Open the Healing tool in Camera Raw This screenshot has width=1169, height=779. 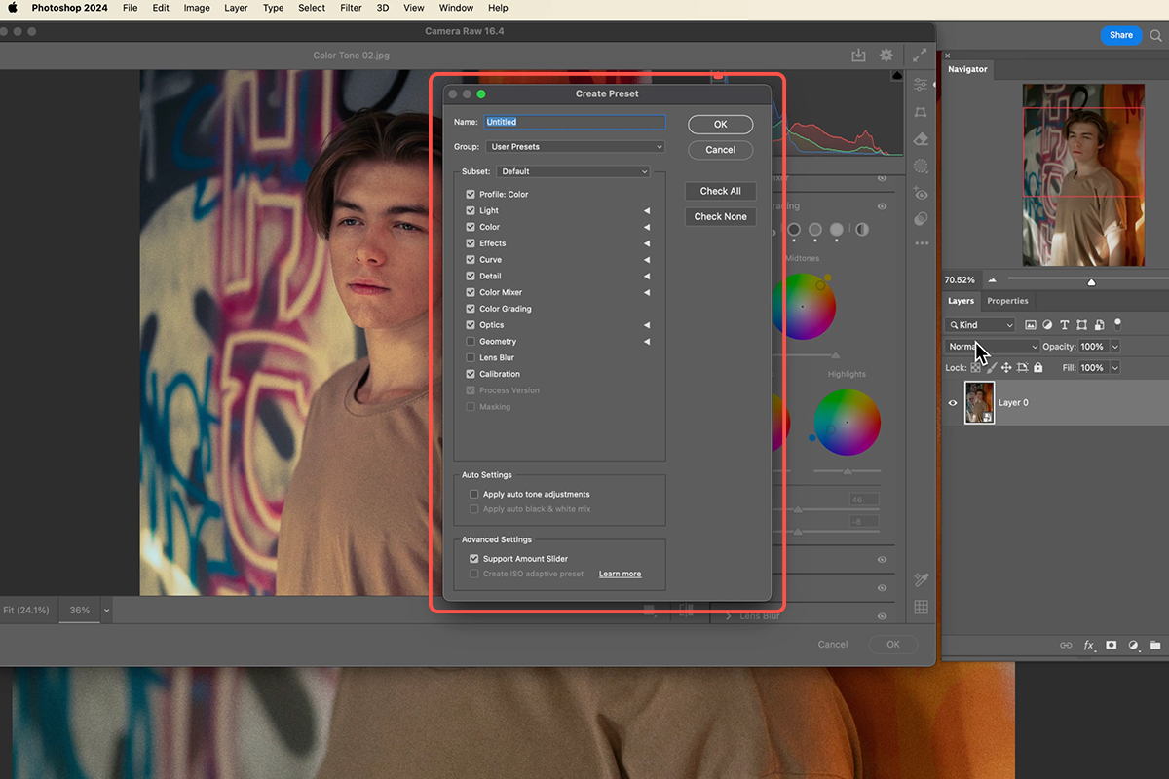[x=920, y=139]
